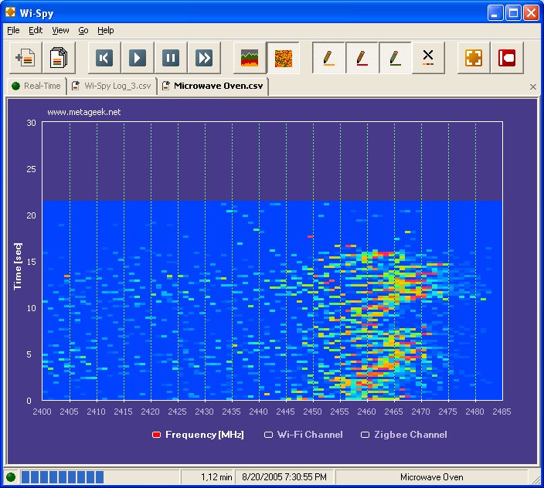
Task: Clear all markers with the X icon
Action: pyautogui.click(x=428, y=58)
